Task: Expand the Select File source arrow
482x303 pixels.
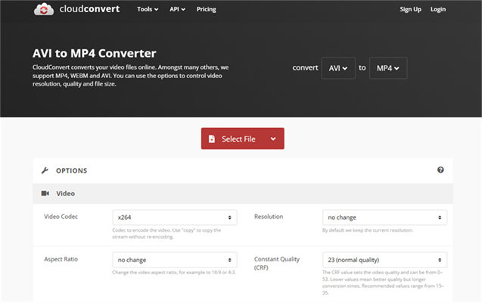Action: point(273,139)
